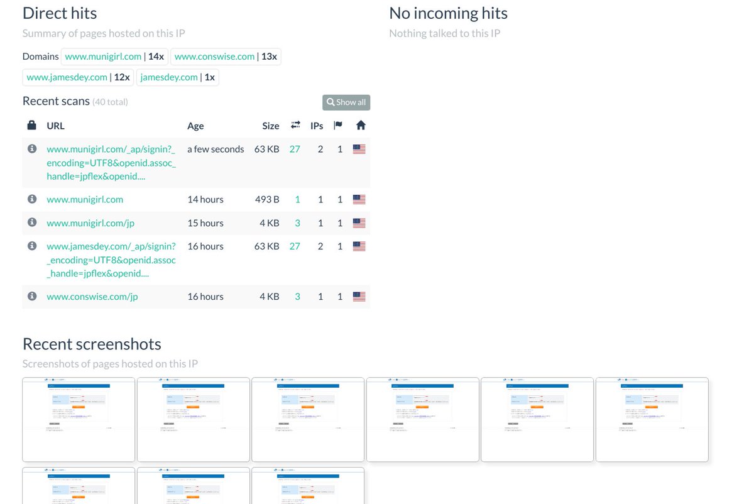
Task: Click the flag column header icon
Action: click(338, 126)
